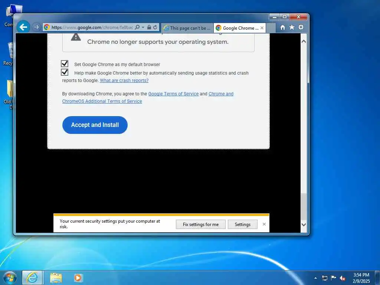Open Chrome and ChromeOS Additional Terms link
Image resolution: width=380 pixels, height=285 pixels.
click(148, 98)
